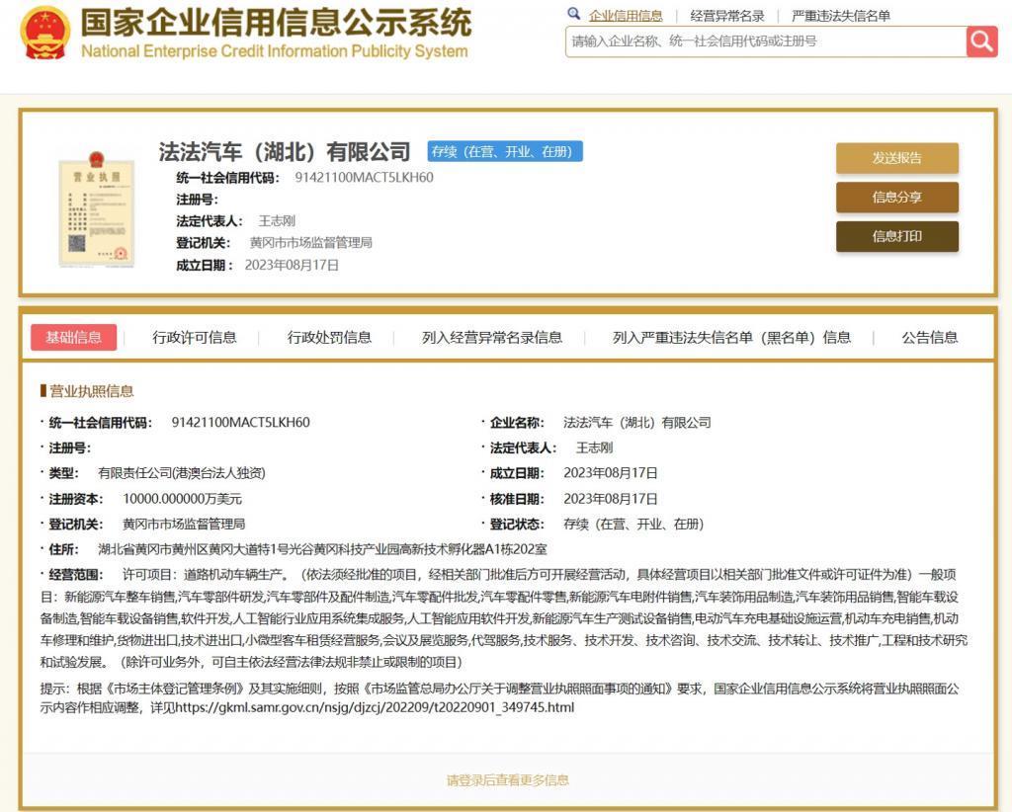
Task: Click the 信息分享 button
Action: [x=897, y=198]
